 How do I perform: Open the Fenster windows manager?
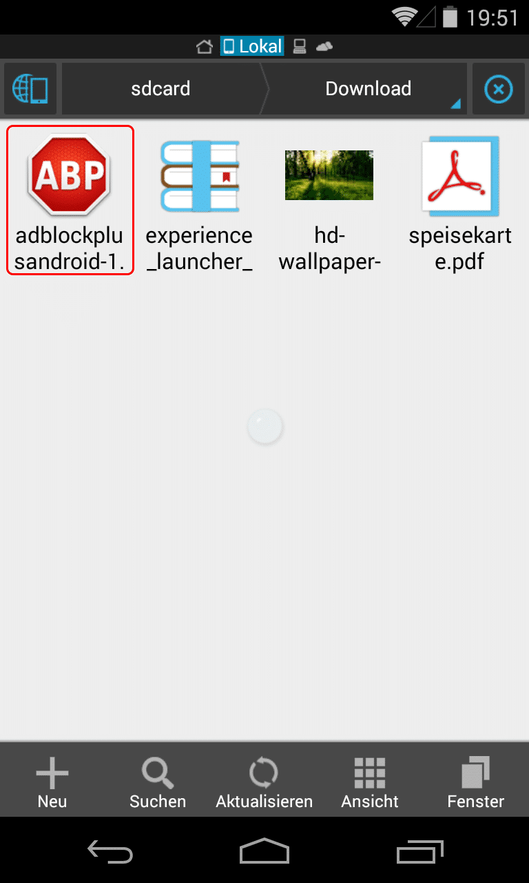coord(475,782)
